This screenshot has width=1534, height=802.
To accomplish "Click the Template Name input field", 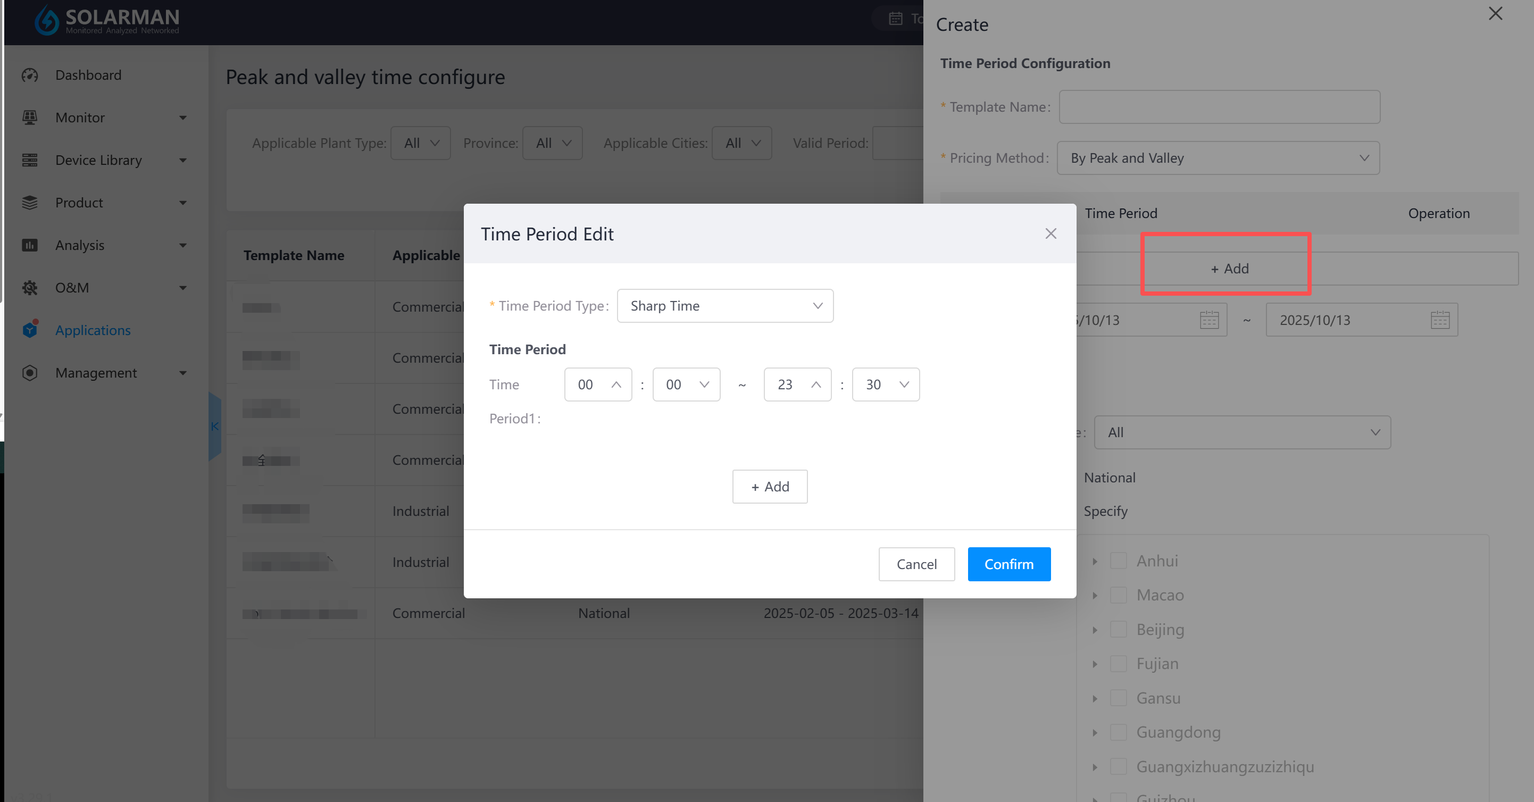I will pyautogui.click(x=1219, y=107).
